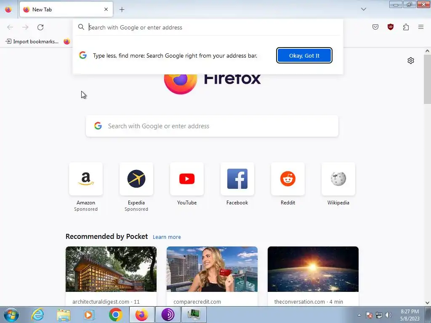This screenshot has height=323, width=431.
Task: Open the Action Center flag icon
Action: tap(369, 315)
